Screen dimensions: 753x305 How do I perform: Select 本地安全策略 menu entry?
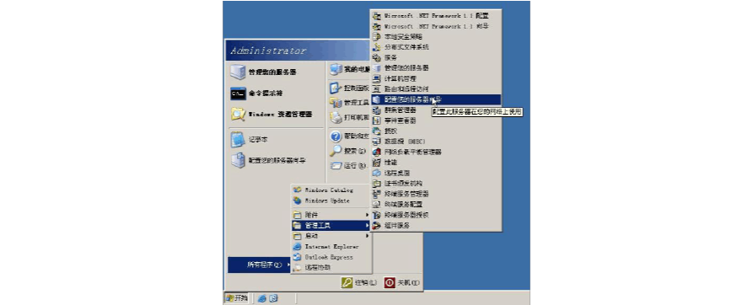pos(436,36)
